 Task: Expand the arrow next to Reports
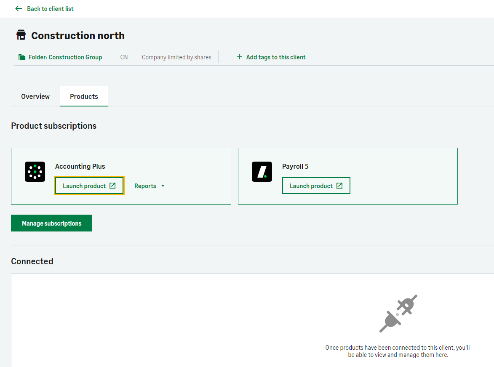tap(163, 186)
